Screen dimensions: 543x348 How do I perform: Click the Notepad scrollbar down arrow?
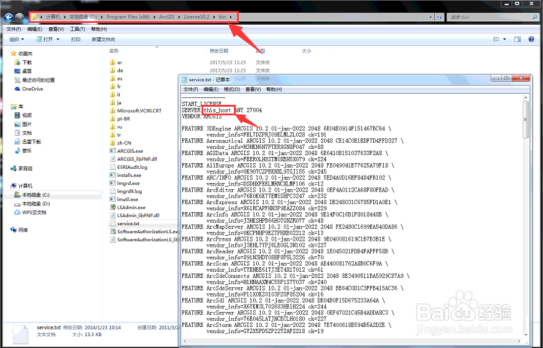(x=526, y=334)
